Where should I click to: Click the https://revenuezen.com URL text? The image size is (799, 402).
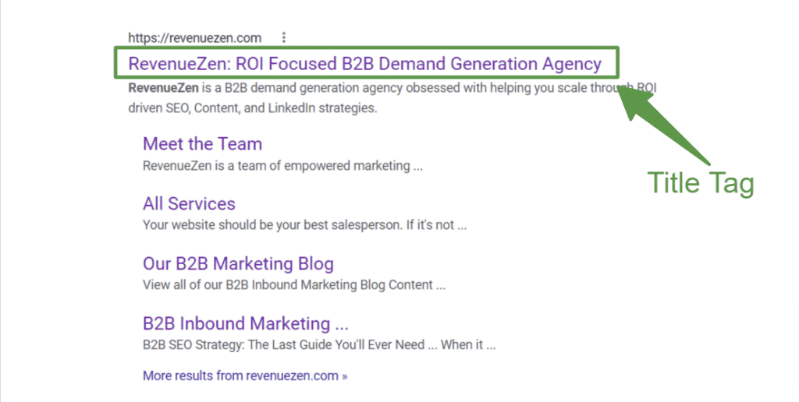click(194, 37)
